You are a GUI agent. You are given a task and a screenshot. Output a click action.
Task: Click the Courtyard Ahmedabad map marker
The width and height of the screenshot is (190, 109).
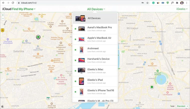pyautogui.click(x=8, y=39)
